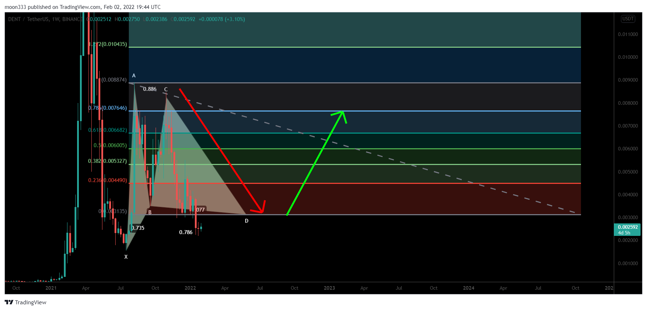Click the 0.786 (0.007646) Fibonacci level label
Image resolution: width=647 pixels, height=310 pixels.
tap(107, 108)
